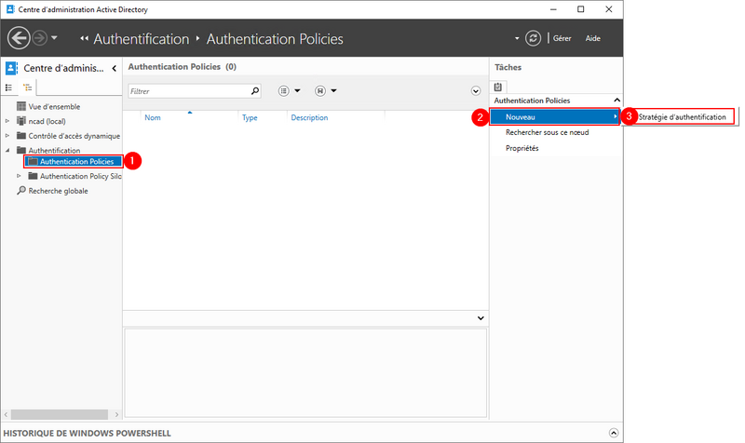This screenshot has width=745, height=443.
Task: Switch navigation pane to list view
Action: 9,87
